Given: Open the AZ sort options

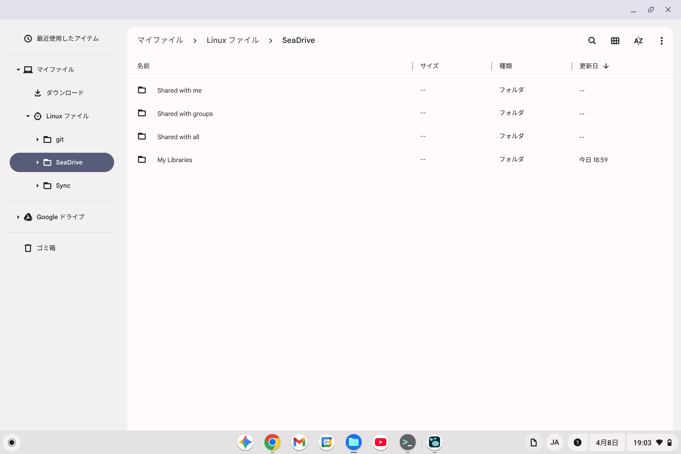Looking at the screenshot, I should click(x=638, y=41).
